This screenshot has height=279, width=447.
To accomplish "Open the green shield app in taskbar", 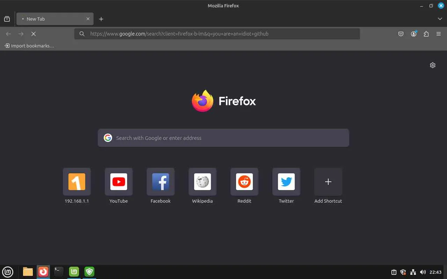I will click(x=90, y=272).
